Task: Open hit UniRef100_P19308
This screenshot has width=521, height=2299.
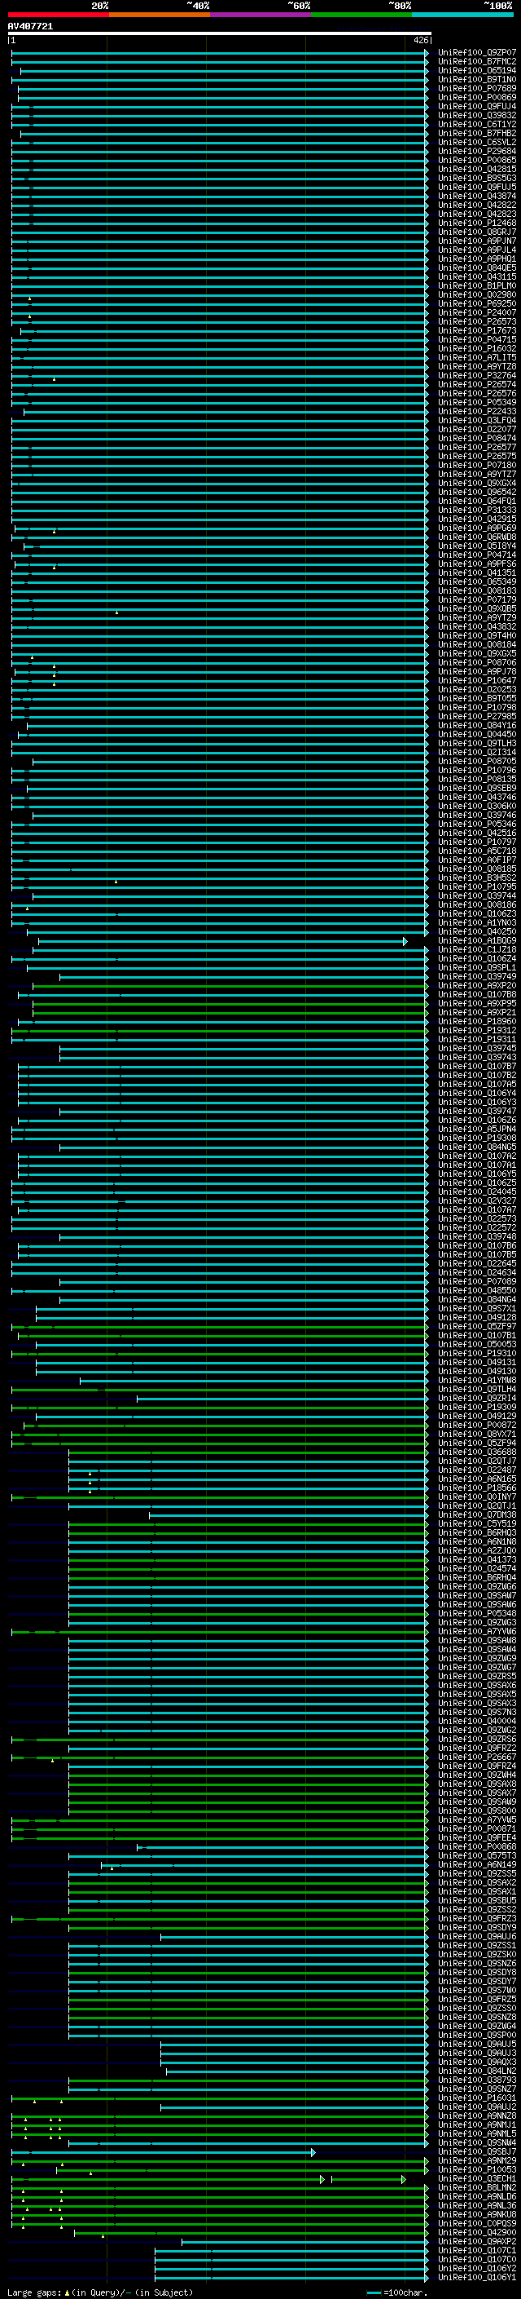Action: click(477, 1138)
